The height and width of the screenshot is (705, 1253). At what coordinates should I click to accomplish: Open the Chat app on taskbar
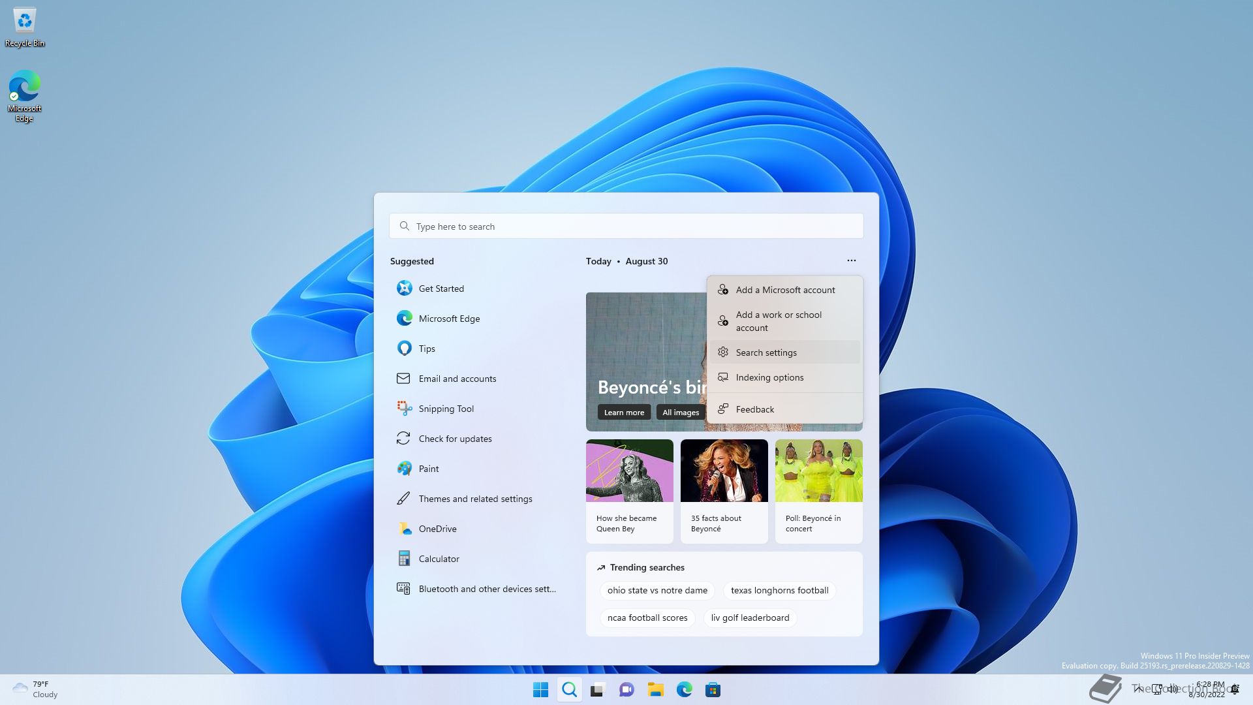point(626,689)
